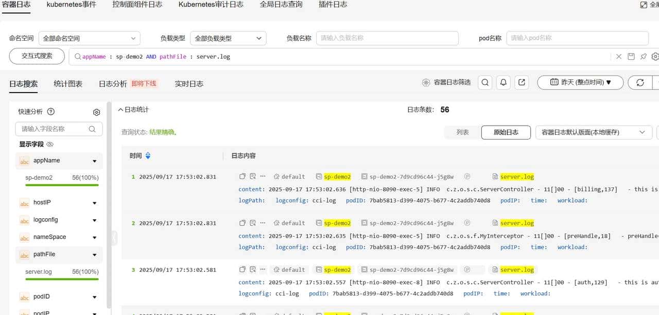Toggle the eye icon next to 显示字段
Screen dimensions: 659x315
(x=49, y=144)
